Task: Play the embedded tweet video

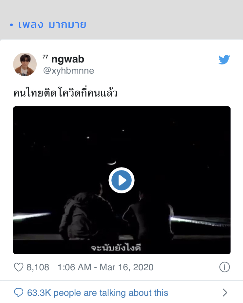Action: tap(121, 180)
